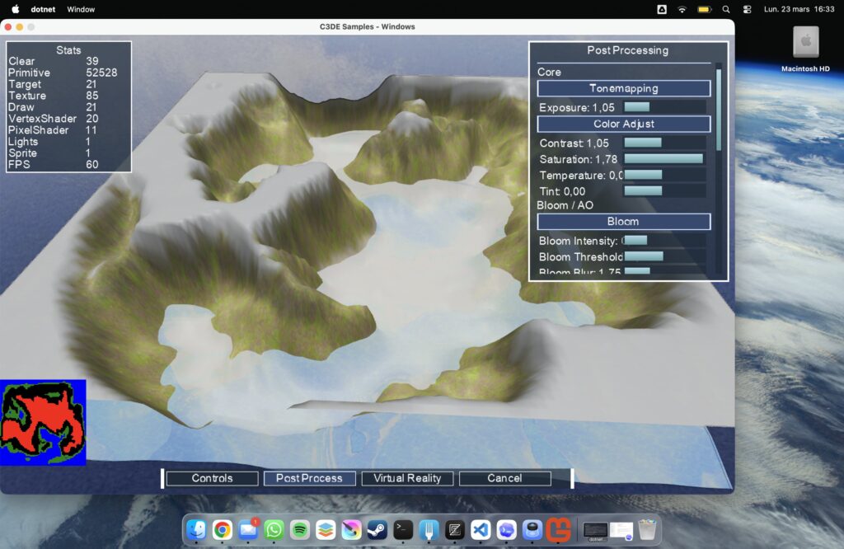Screen dimensions: 844x549
Task: Open WhatsApp from the dock
Action: pyautogui.click(x=274, y=530)
